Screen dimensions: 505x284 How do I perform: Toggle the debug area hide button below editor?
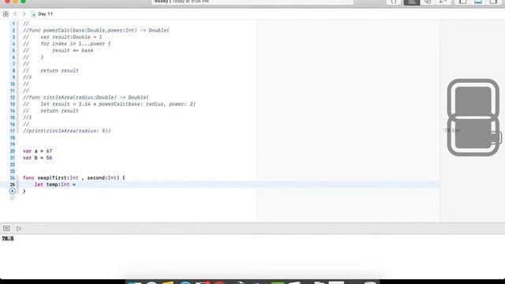tap(6, 228)
